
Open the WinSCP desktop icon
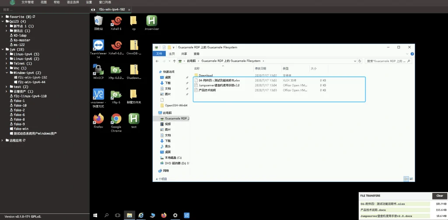click(x=98, y=72)
